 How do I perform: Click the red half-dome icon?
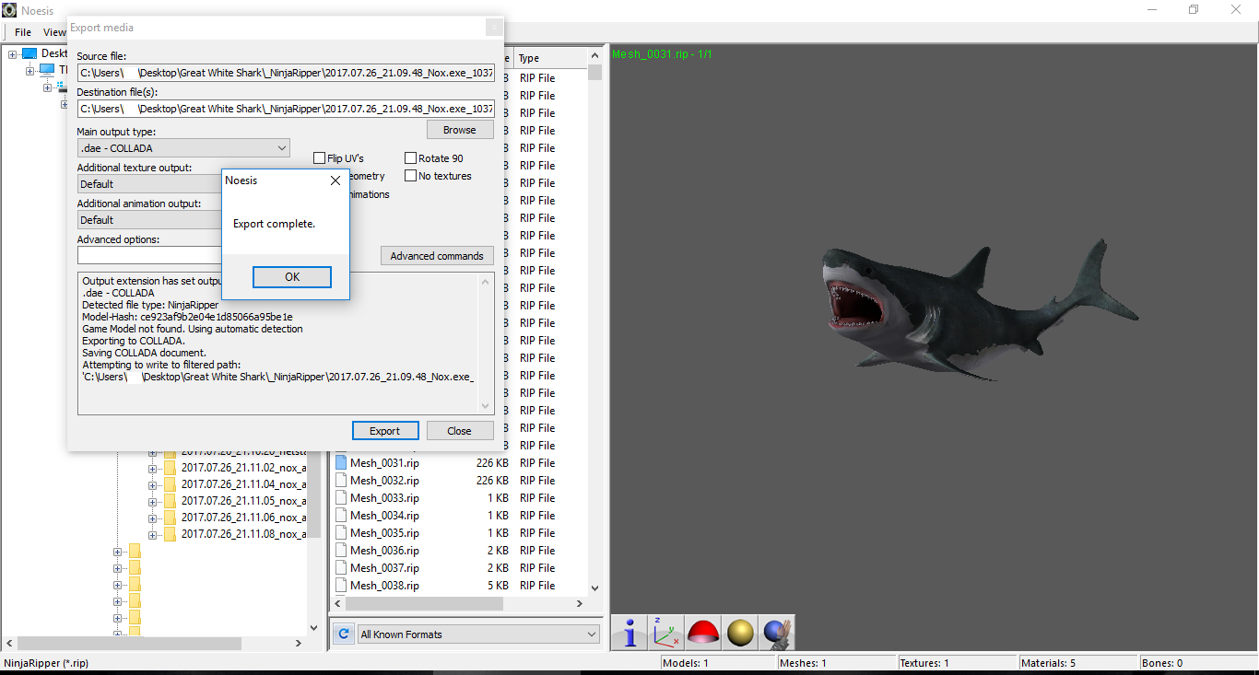click(703, 633)
